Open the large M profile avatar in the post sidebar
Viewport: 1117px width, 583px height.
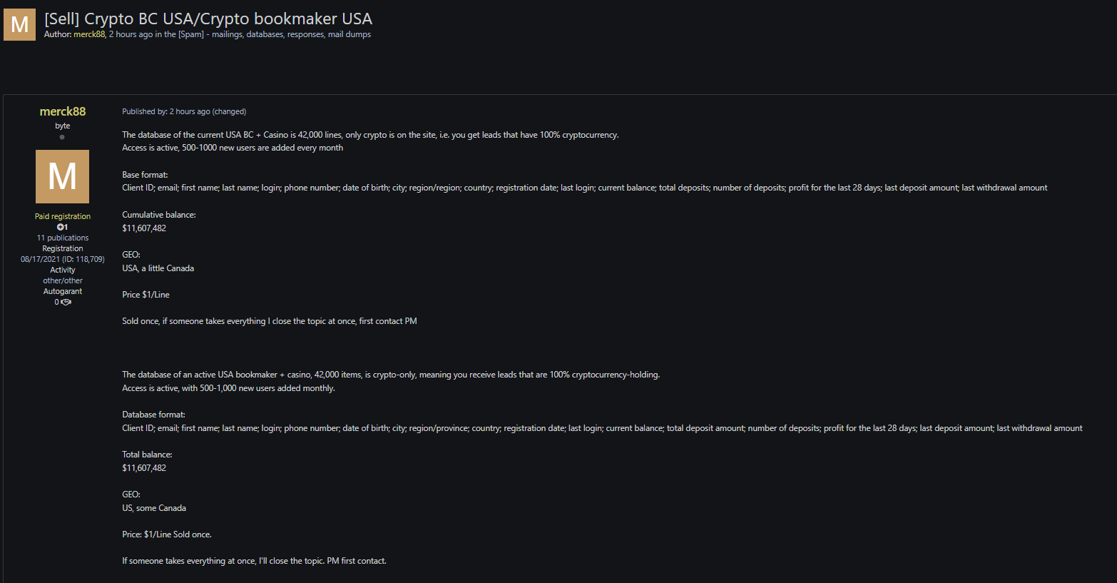[62, 176]
